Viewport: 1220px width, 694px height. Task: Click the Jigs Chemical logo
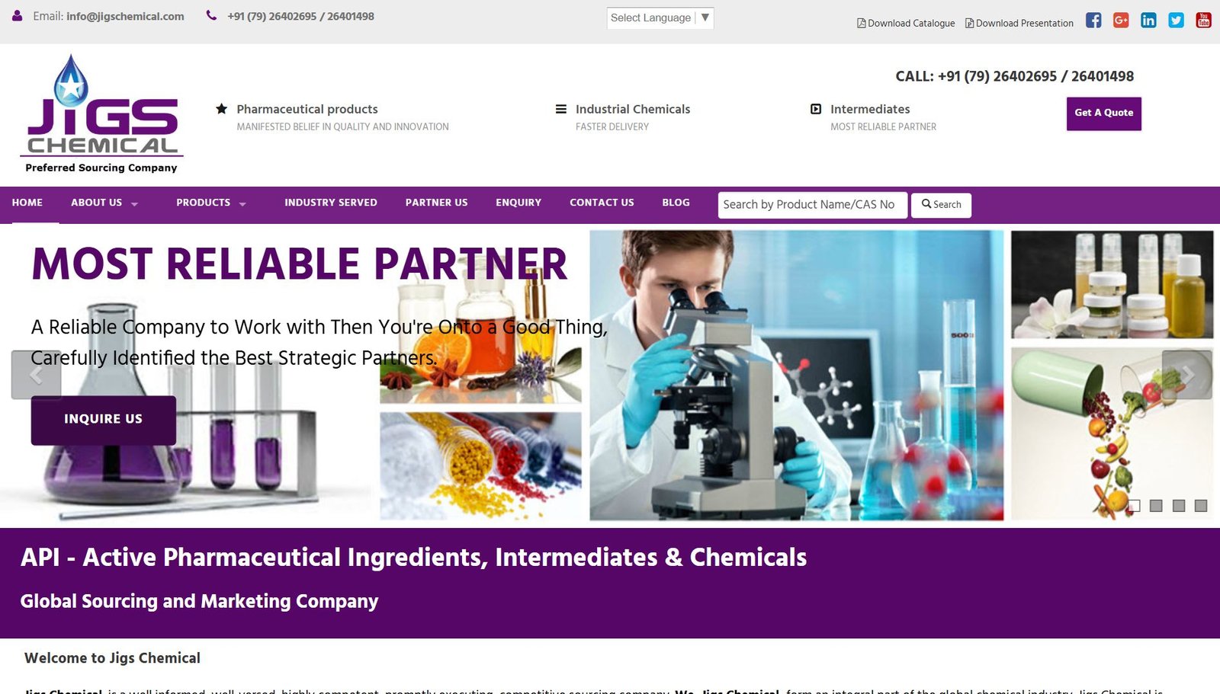(x=101, y=114)
